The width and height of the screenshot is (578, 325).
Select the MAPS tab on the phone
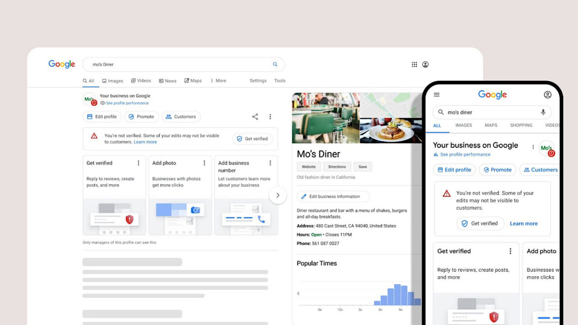[491, 125]
